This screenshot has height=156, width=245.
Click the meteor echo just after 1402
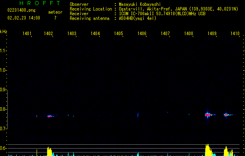coord(50,116)
